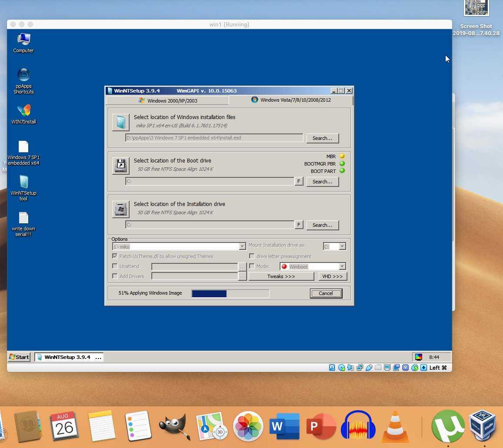
Task: Open VLC from the Dock
Action: 395,426
